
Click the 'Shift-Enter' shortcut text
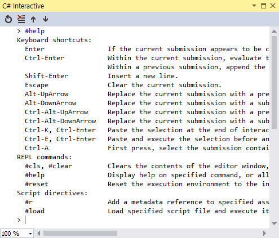(46, 76)
